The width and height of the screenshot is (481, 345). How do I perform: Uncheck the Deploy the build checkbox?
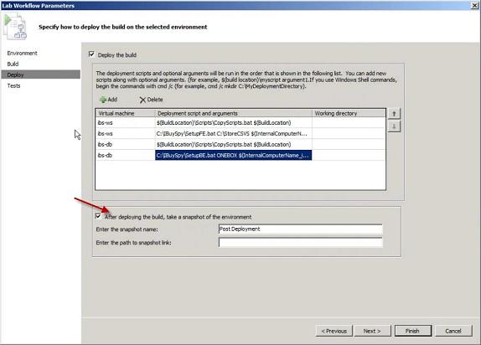click(x=91, y=54)
